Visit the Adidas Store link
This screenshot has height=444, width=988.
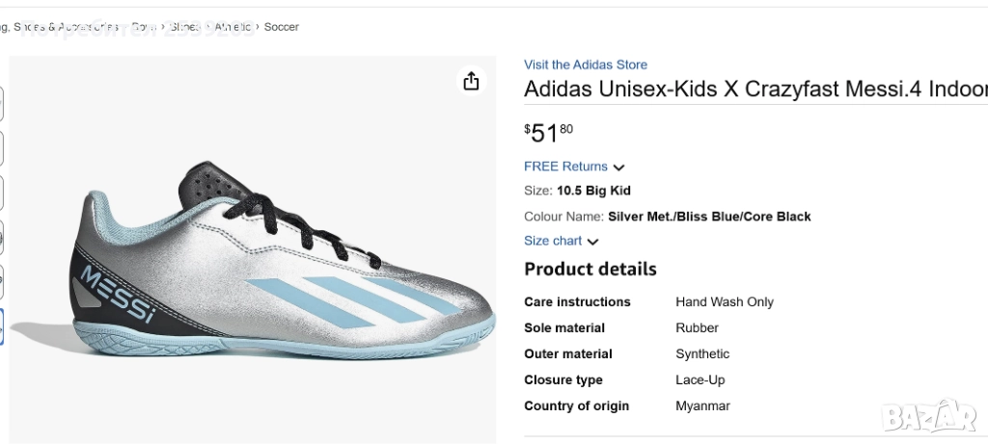585,65
